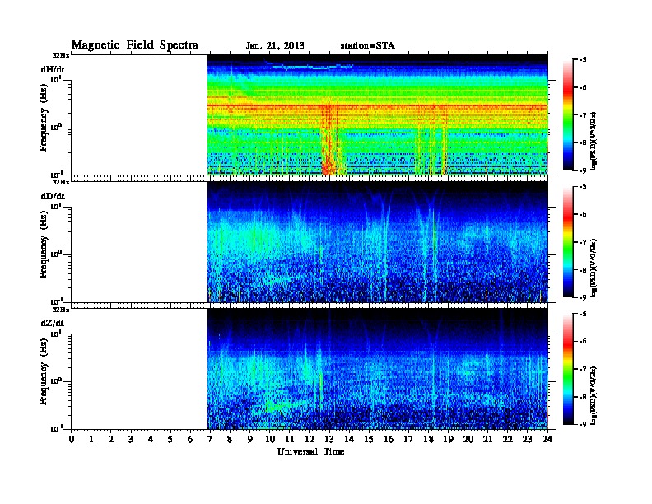652x504 pixels.
Task: Click hour tick label 13 on time axis
Action: point(329,439)
